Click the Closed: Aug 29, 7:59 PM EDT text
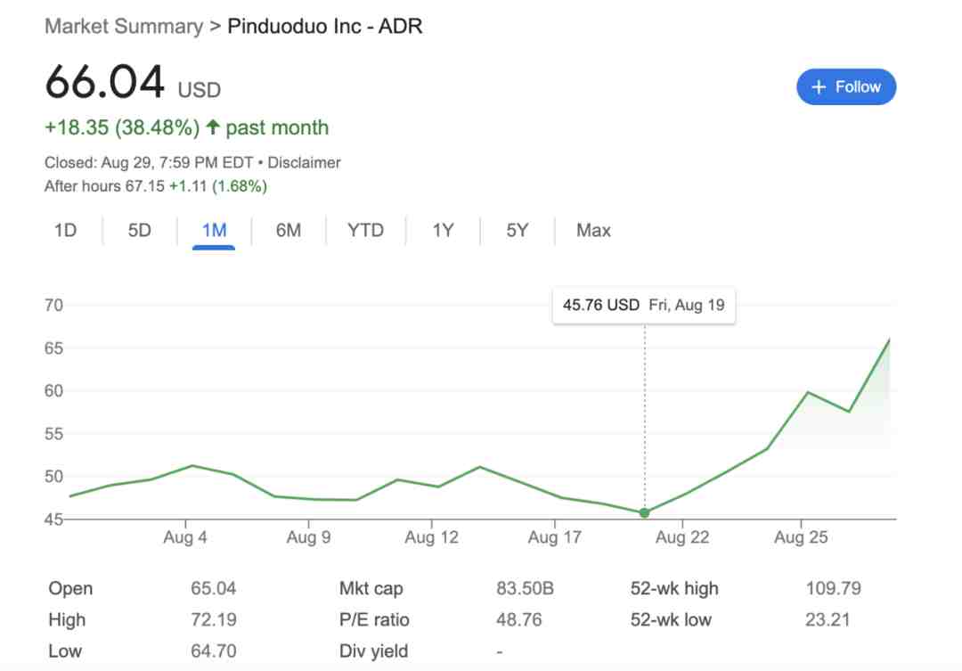This screenshot has height=671, width=962. pos(149,163)
